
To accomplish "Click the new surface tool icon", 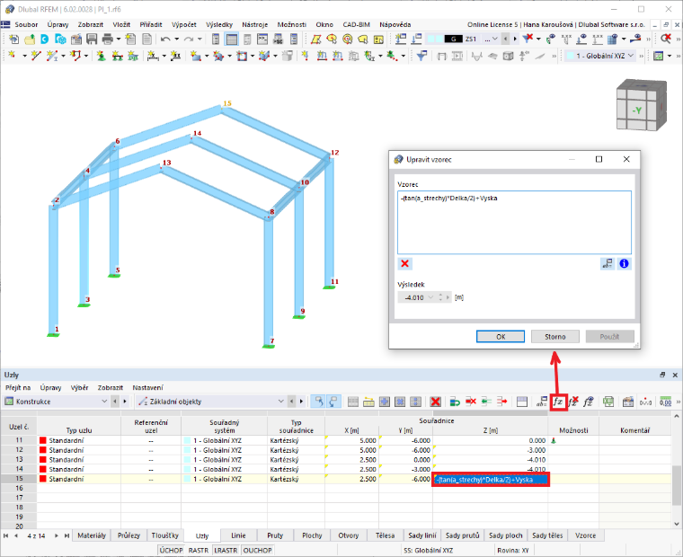I will click(x=196, y=56).
